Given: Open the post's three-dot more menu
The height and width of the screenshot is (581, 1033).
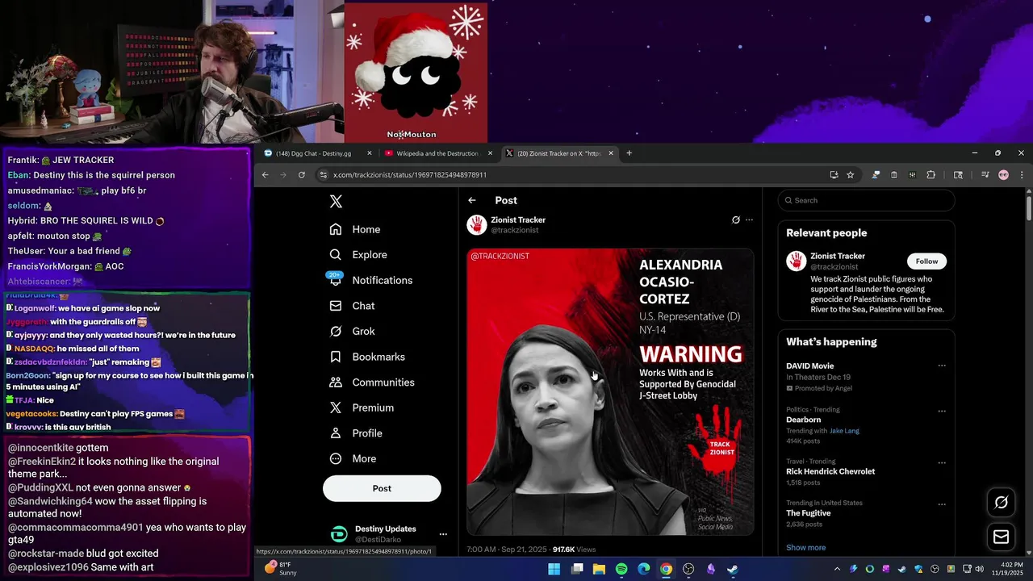Looking at the screenshot, I should 749,219.
